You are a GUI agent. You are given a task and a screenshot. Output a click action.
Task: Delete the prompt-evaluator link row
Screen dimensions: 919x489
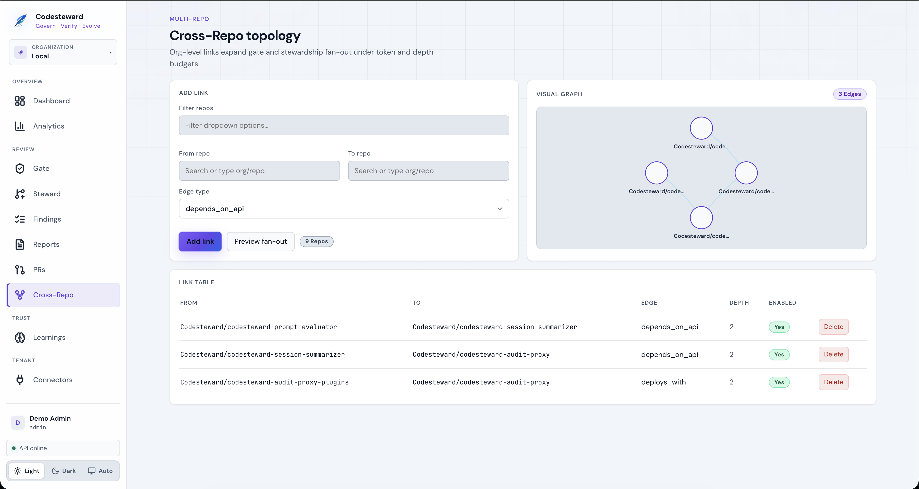tap(833, 327)
